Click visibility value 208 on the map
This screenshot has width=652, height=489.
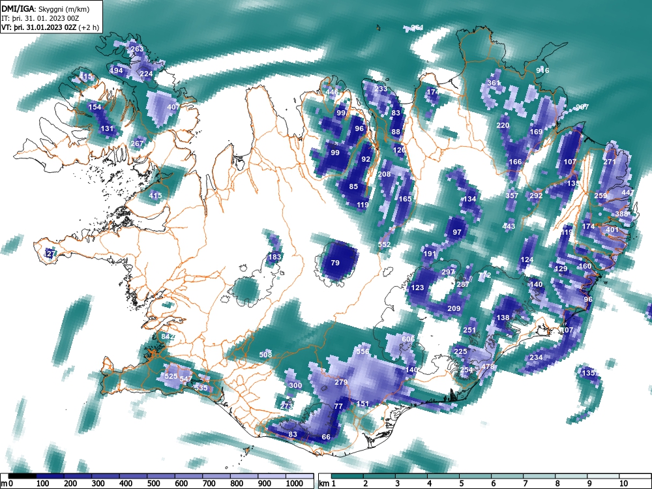(384, 174)
